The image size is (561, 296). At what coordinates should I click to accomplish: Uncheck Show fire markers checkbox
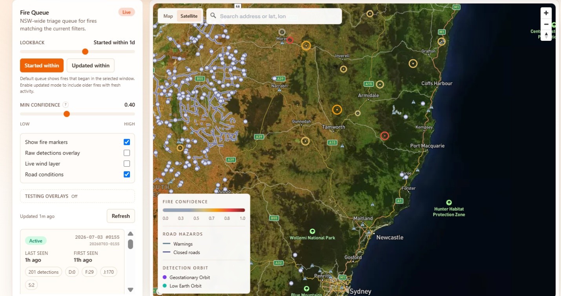(127, 142)
